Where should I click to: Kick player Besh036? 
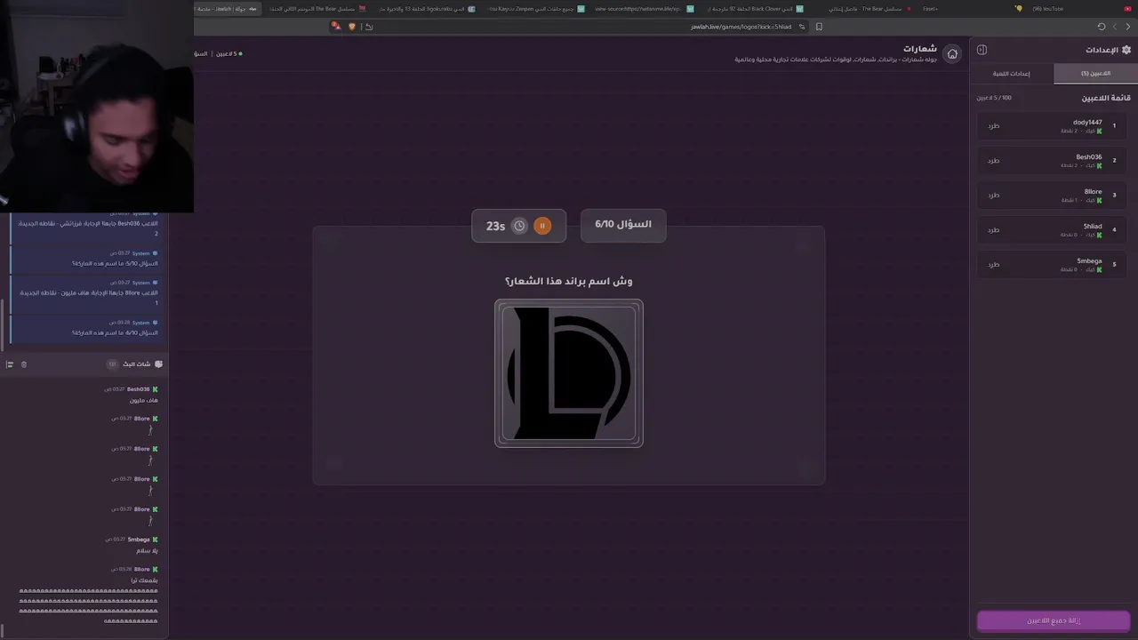(x=994, y=161)
